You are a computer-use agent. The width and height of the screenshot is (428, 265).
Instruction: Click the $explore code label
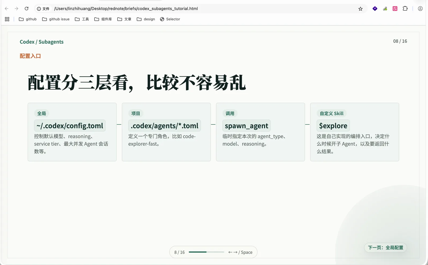333,126
